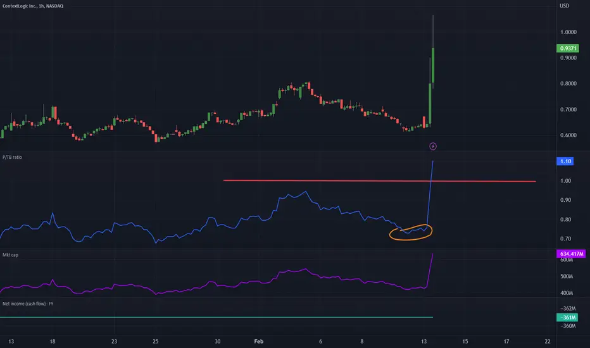Click the 500M market cap axis label
This screenshot has width=590, height=348.
click(567, 277)
